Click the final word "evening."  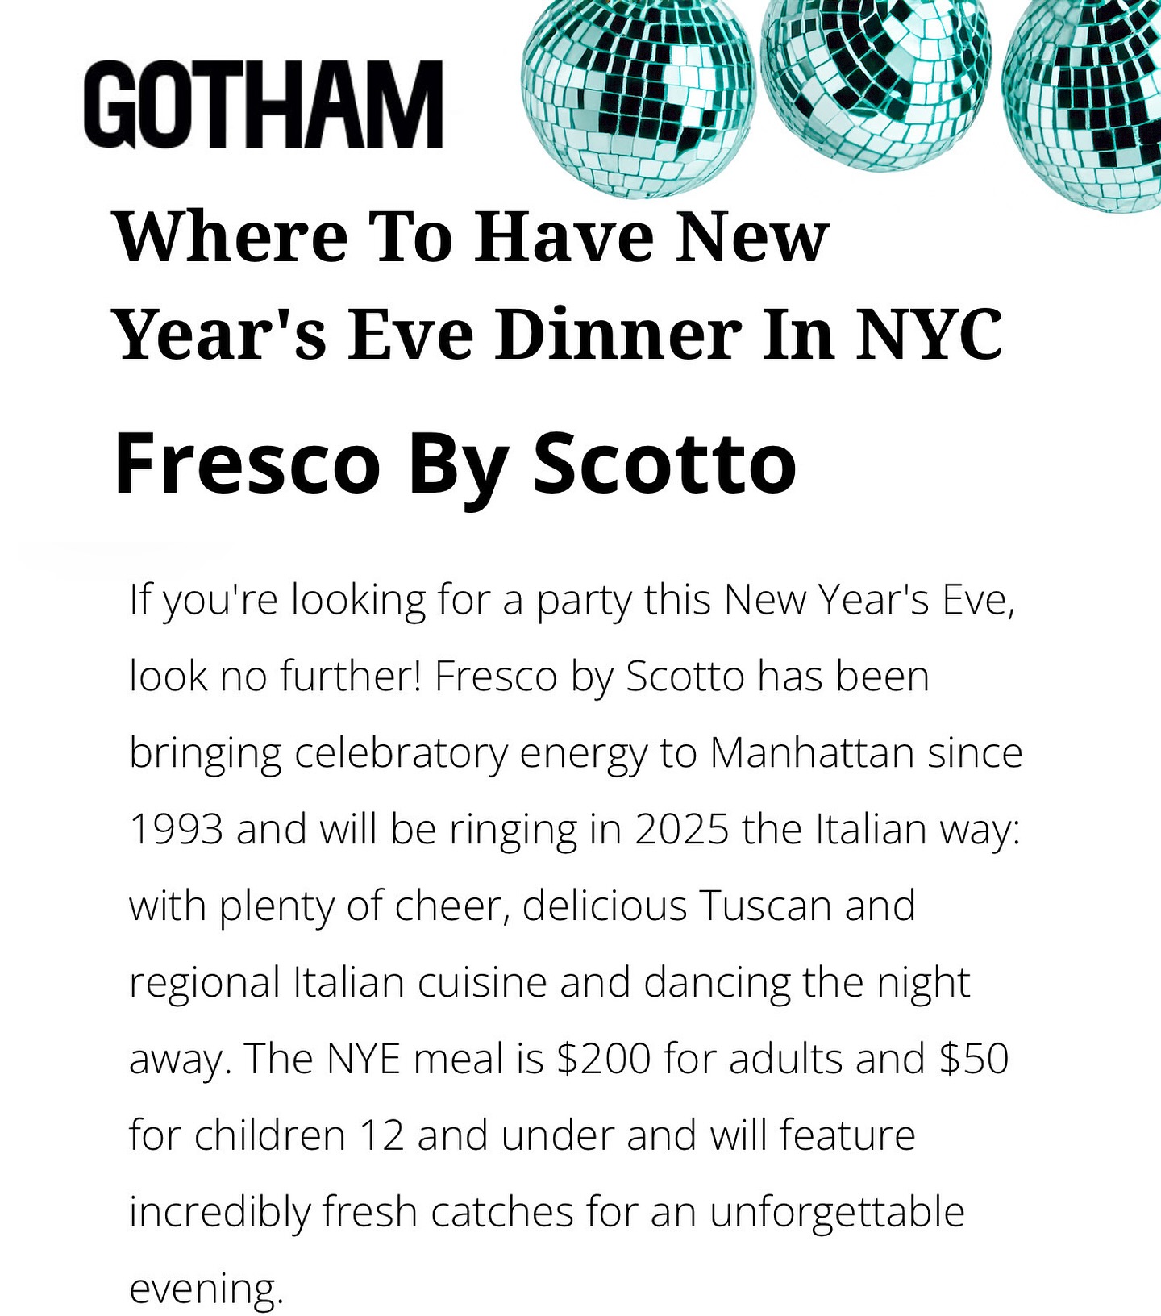(x=206, y=1289)
